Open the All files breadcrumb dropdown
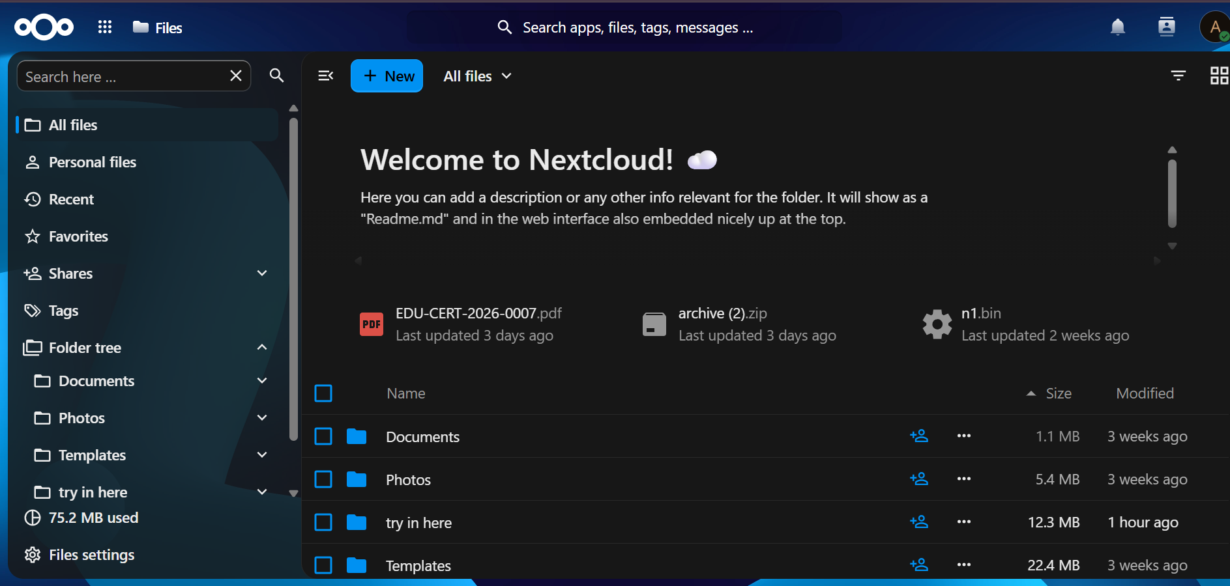1230x586 pixels. click(x=478, y=76)
